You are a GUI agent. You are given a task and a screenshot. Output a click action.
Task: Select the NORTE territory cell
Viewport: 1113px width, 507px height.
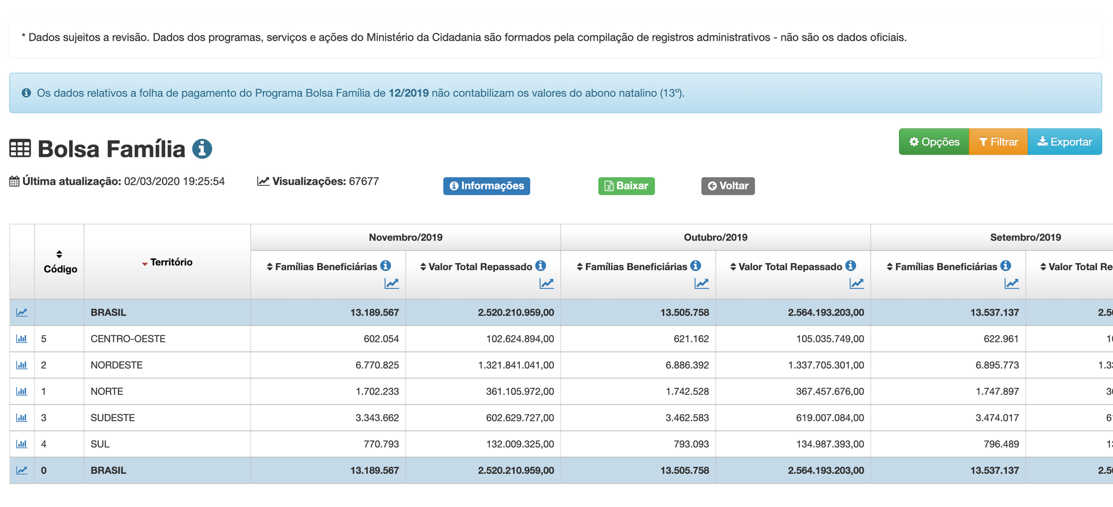click(x=168, y=391)
